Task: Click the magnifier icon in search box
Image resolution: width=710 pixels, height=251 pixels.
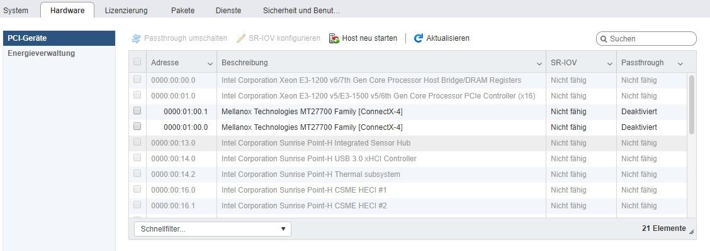Action: click(x=603, y=39)
